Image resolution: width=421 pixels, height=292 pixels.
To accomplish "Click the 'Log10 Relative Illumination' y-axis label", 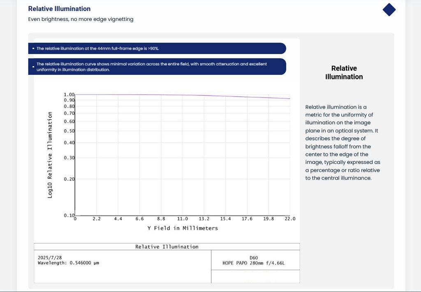I will (x=50, y=155).
